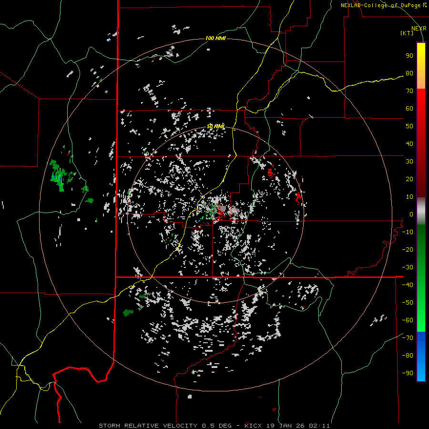Click the [KT] units label
Screen dimensions: 429x429
click(x=407, y=33)
